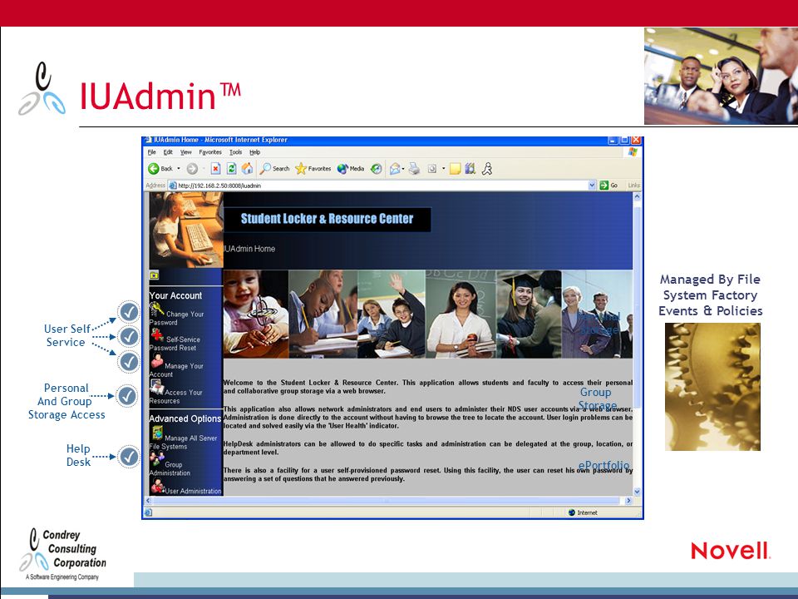The image size is (798, 599).
Task: Open the Search toolbar button
Action: pos(274,169)
